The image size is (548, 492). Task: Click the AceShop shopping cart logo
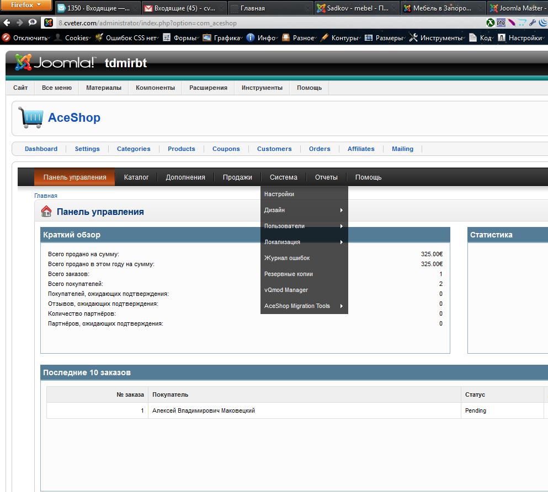31,117
